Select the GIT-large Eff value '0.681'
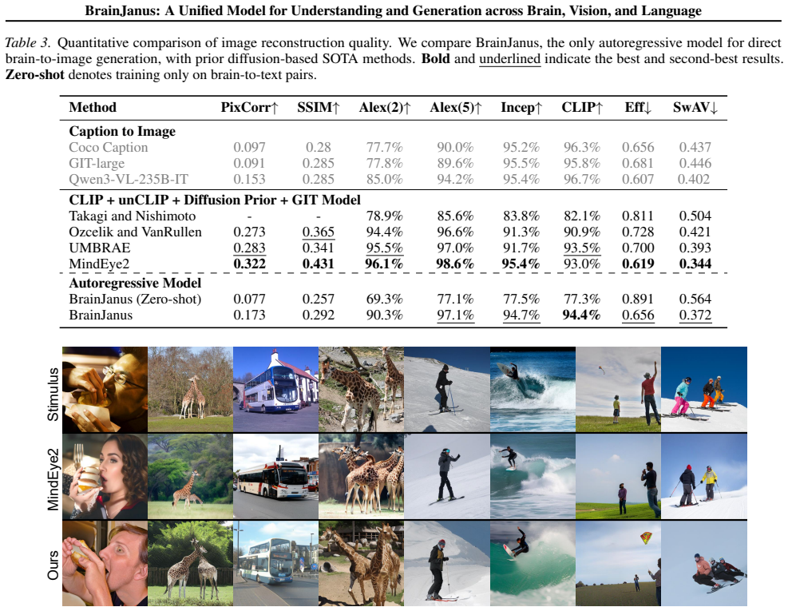The image size is (788, 611). point(638,164)
